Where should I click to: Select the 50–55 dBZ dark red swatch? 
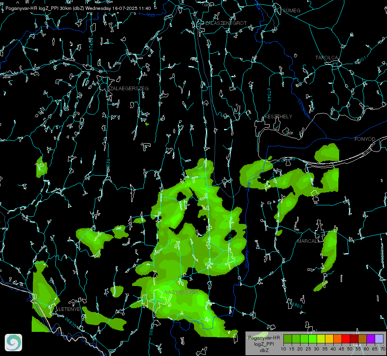354,339
